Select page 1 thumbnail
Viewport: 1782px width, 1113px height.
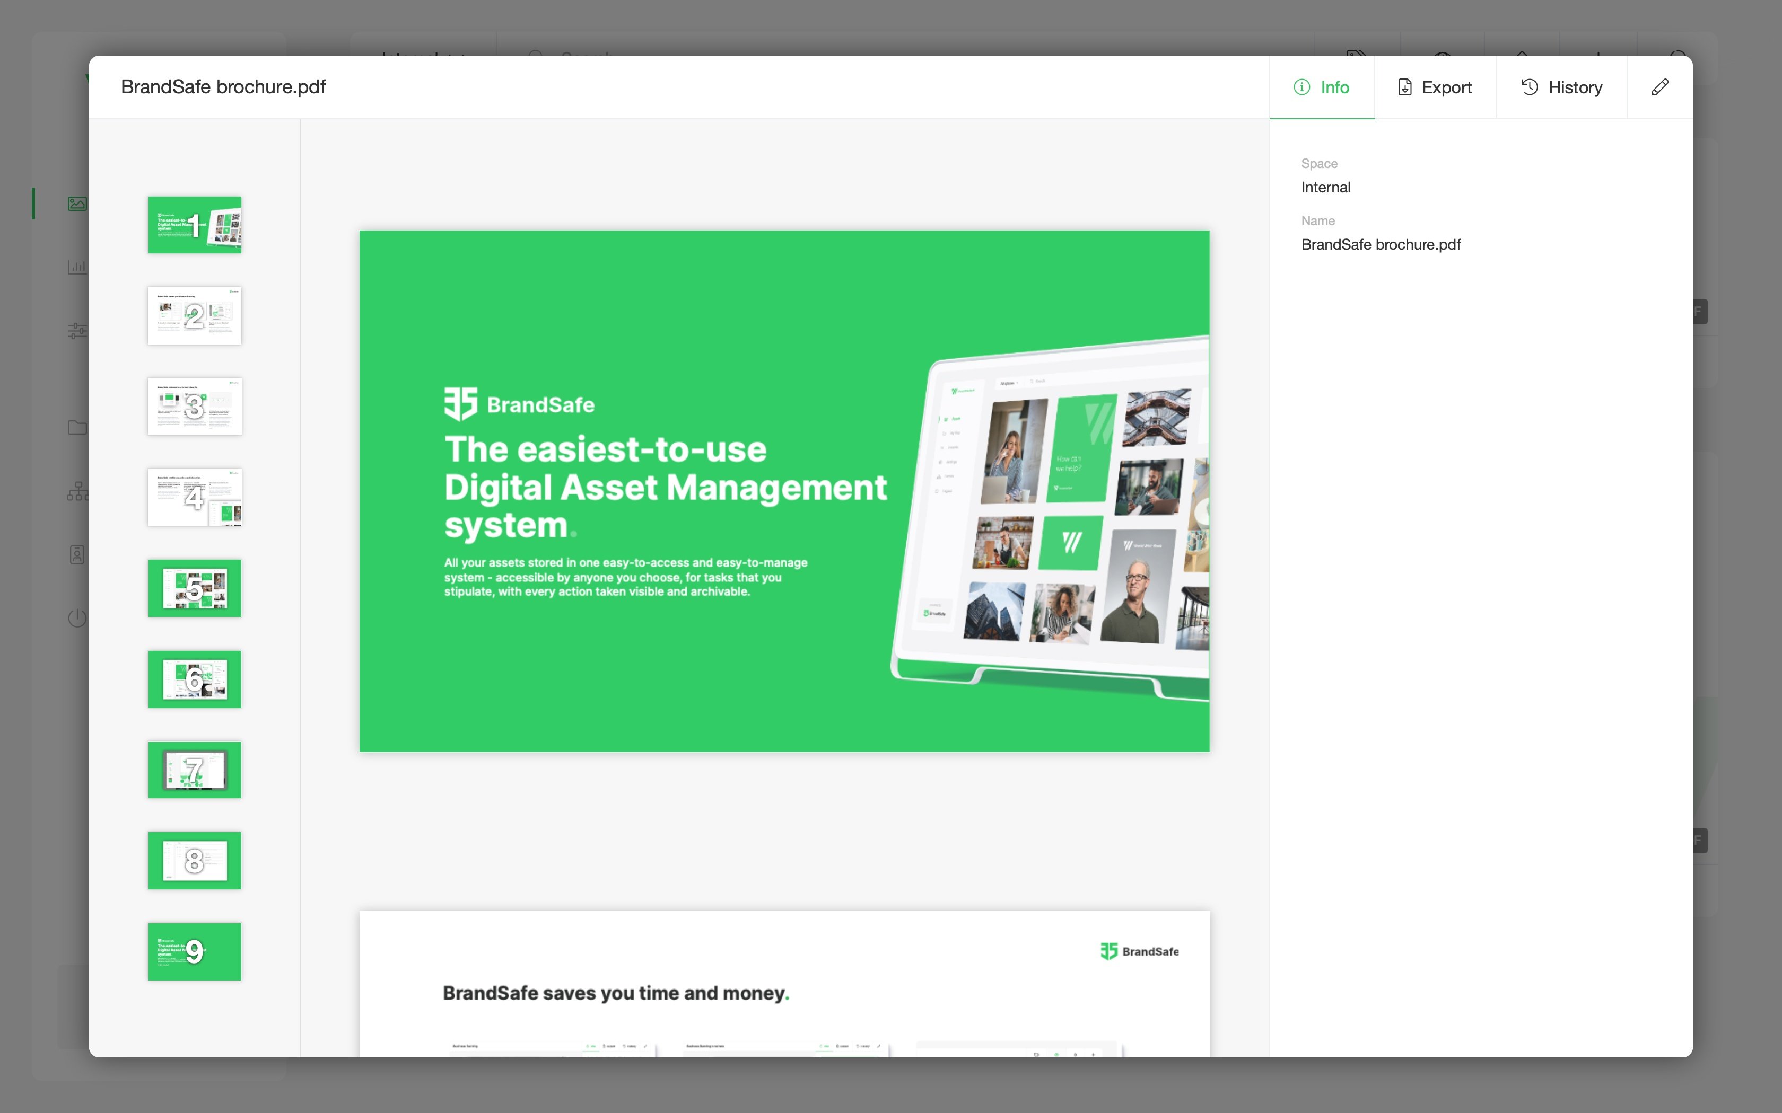click(x=195, y=225)
